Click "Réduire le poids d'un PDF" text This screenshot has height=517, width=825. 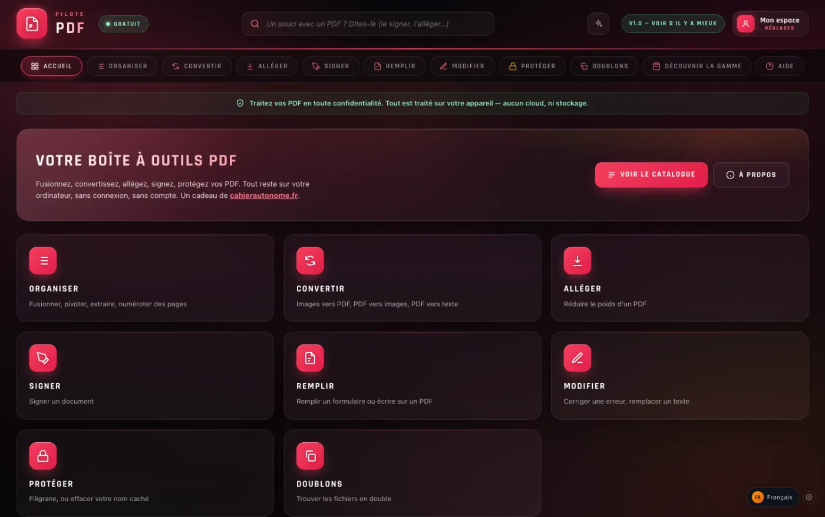(605, 304)
